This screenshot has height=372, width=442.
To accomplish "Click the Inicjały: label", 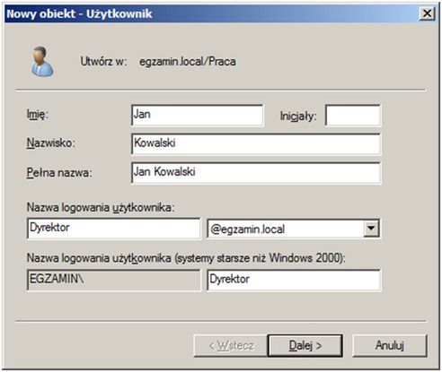I will [298, 117].
